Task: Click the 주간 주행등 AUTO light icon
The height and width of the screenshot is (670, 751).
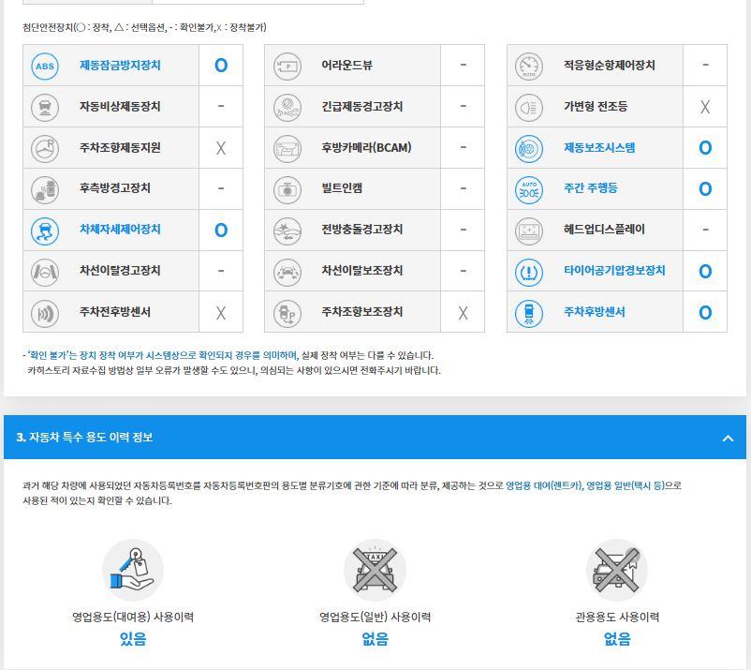Action: pyautogui.click(x=529, y=188)
